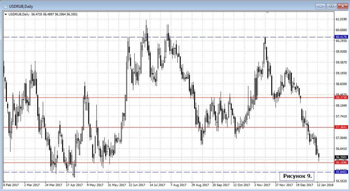The image size is (350, 191).
Task: Select the blue 60.4176 price level label
Action: (x=341, y=37)
